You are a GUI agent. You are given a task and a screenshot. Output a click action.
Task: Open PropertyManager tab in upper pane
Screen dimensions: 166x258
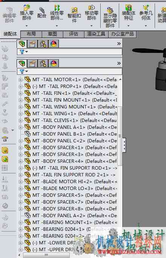click(32, 44)
